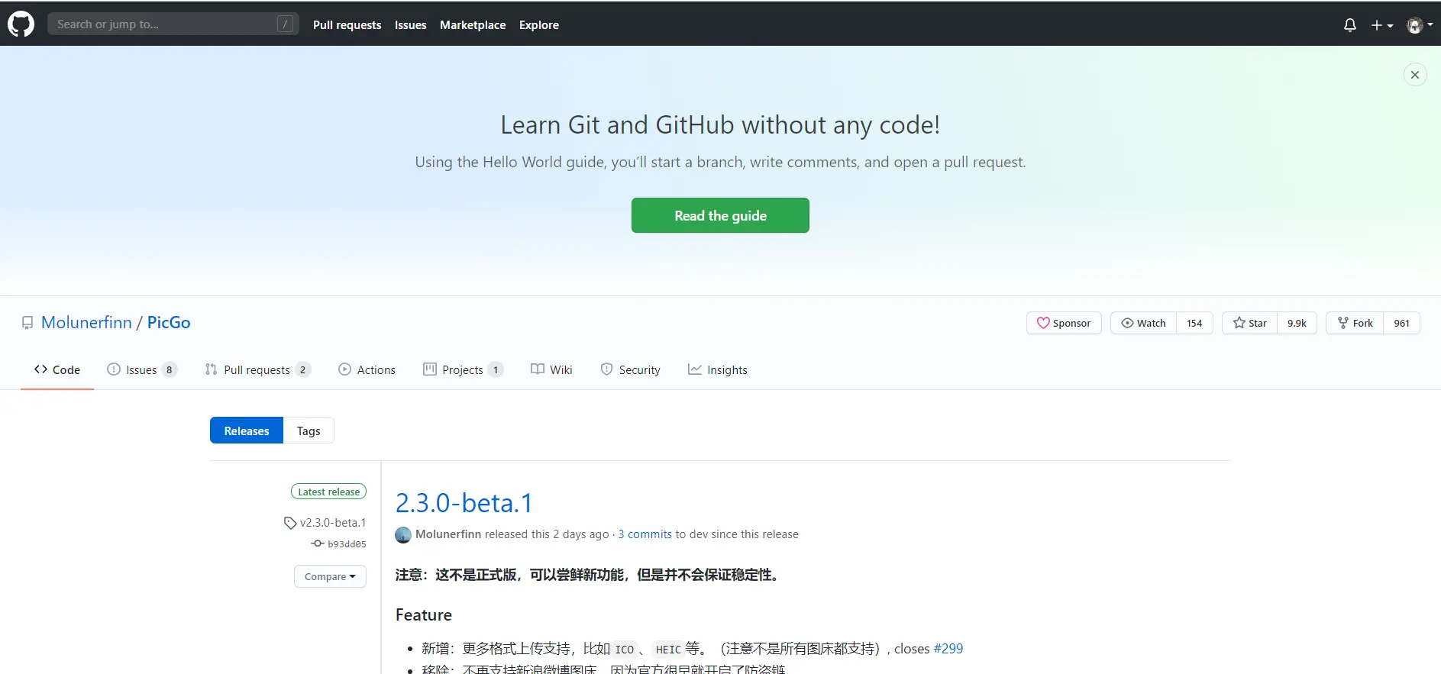Click the Learn Git and GitHub headline
The width and height of the screenshot is (1441, 674).
[720, 125]
